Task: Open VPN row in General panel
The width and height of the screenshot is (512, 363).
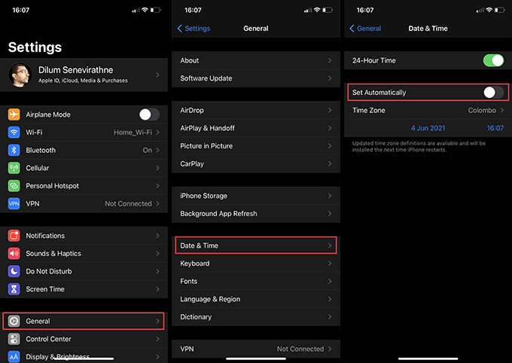Action: [256, 349]
